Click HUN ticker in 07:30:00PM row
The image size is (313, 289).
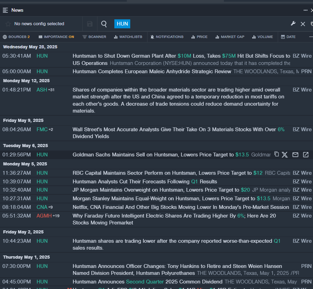(42, 266)
